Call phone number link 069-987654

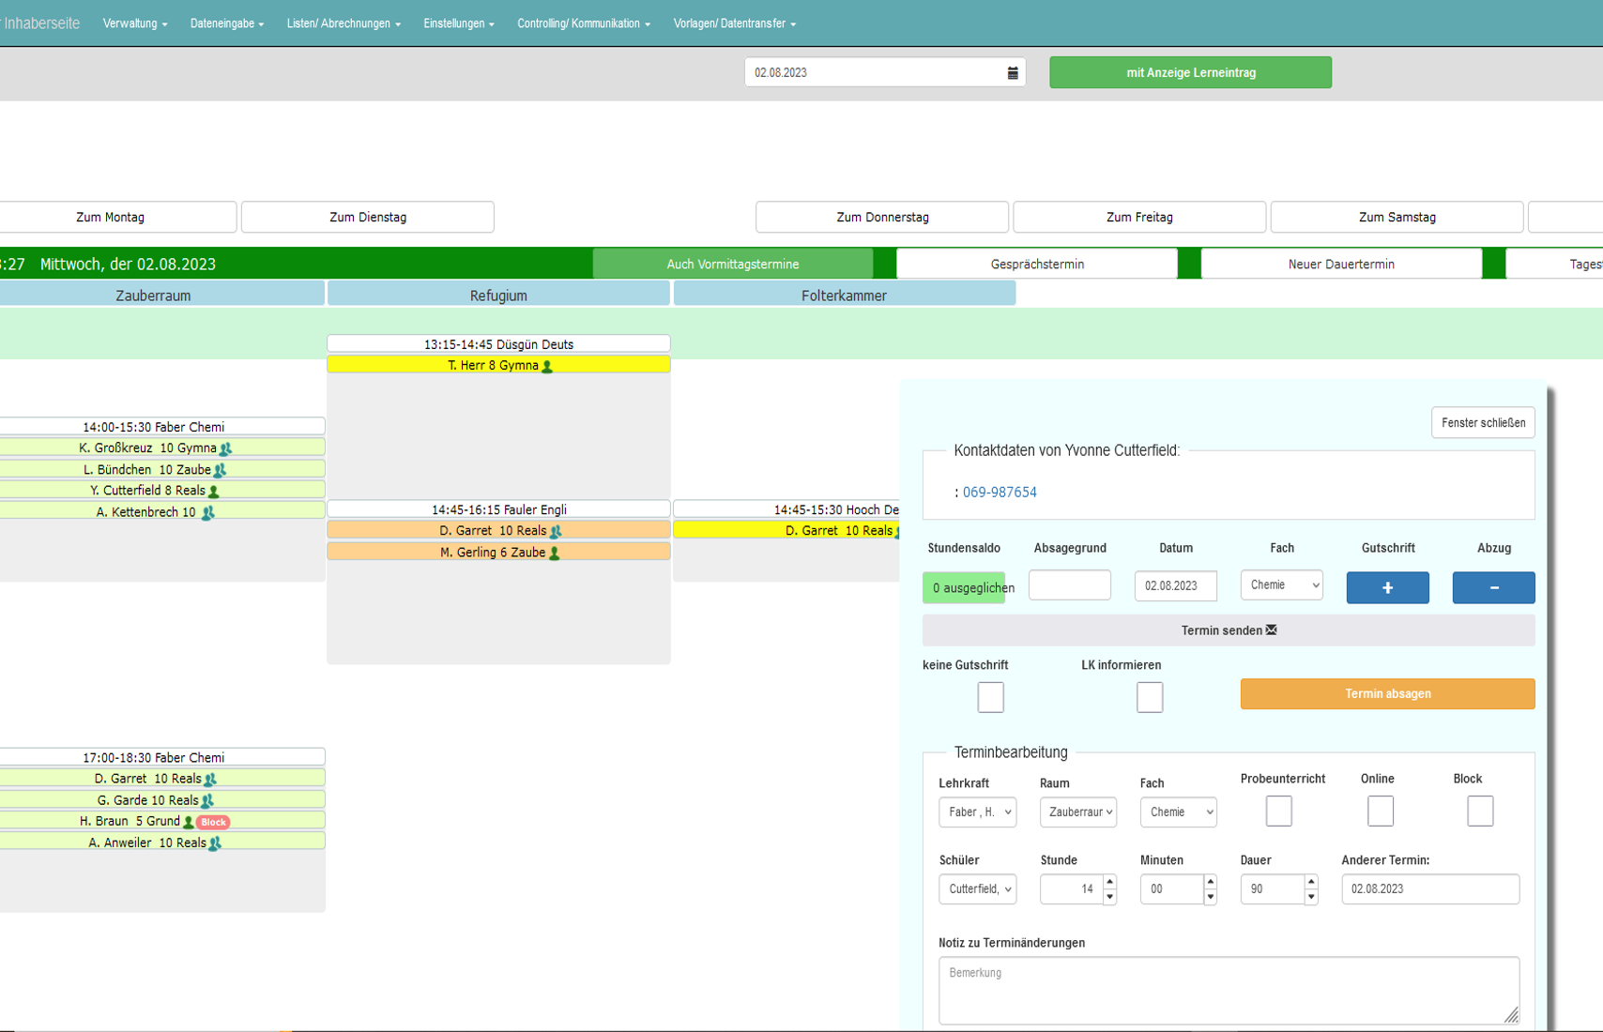pos(1000,493)
